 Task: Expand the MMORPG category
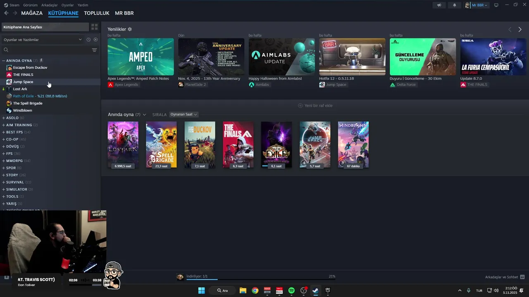click(3, 161)
